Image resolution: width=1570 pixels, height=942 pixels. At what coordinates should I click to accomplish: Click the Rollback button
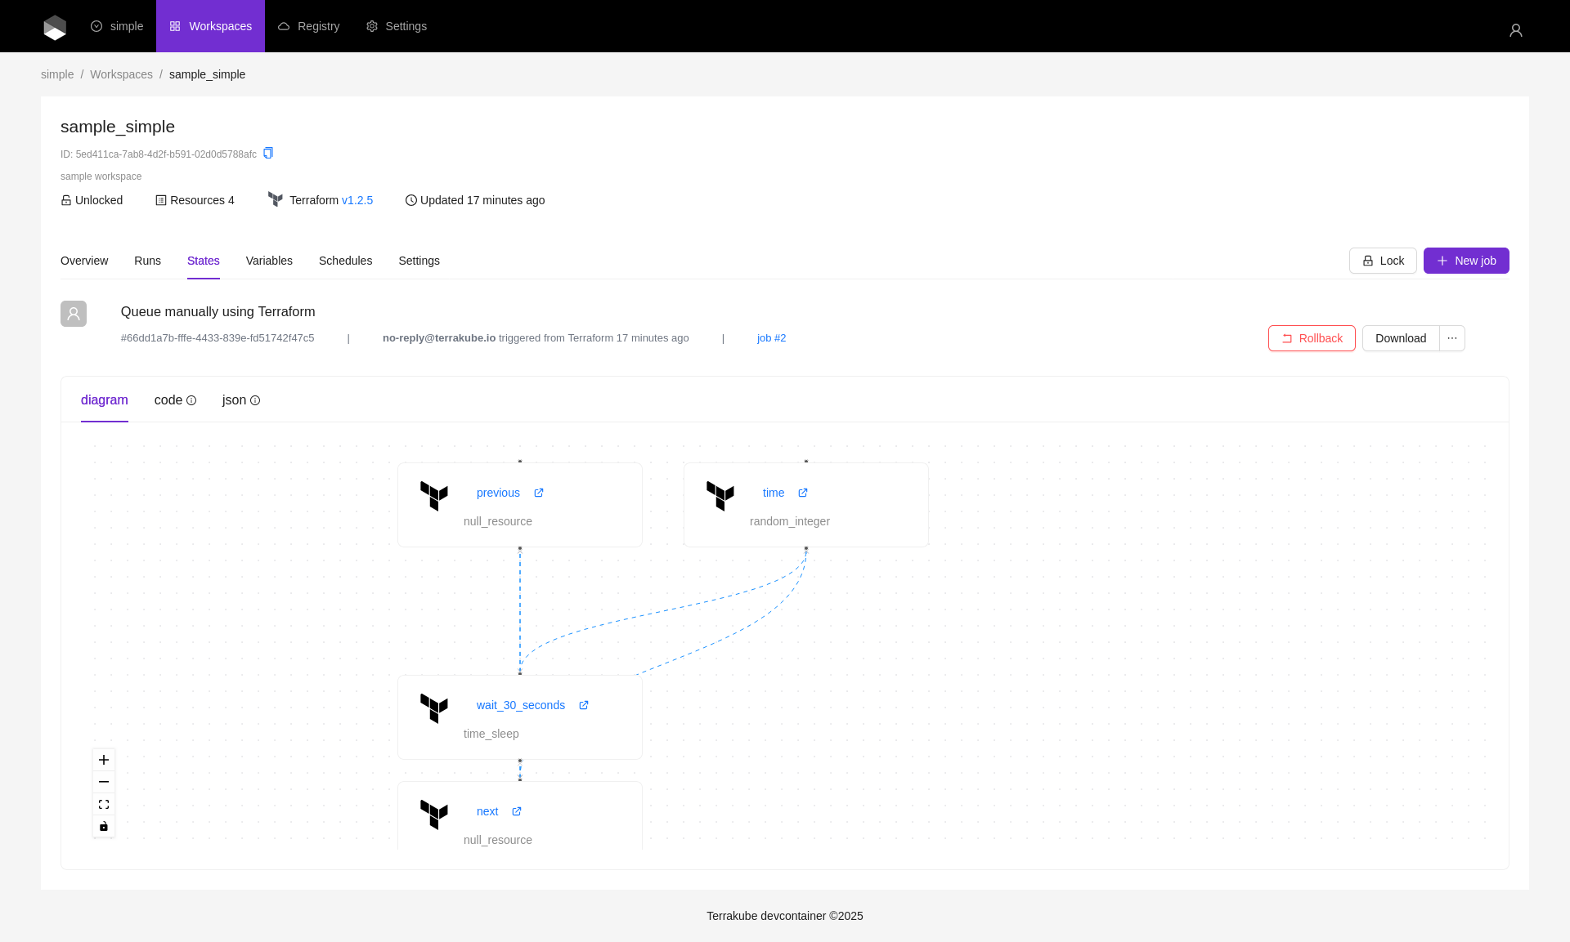(x=1312, y=338)
